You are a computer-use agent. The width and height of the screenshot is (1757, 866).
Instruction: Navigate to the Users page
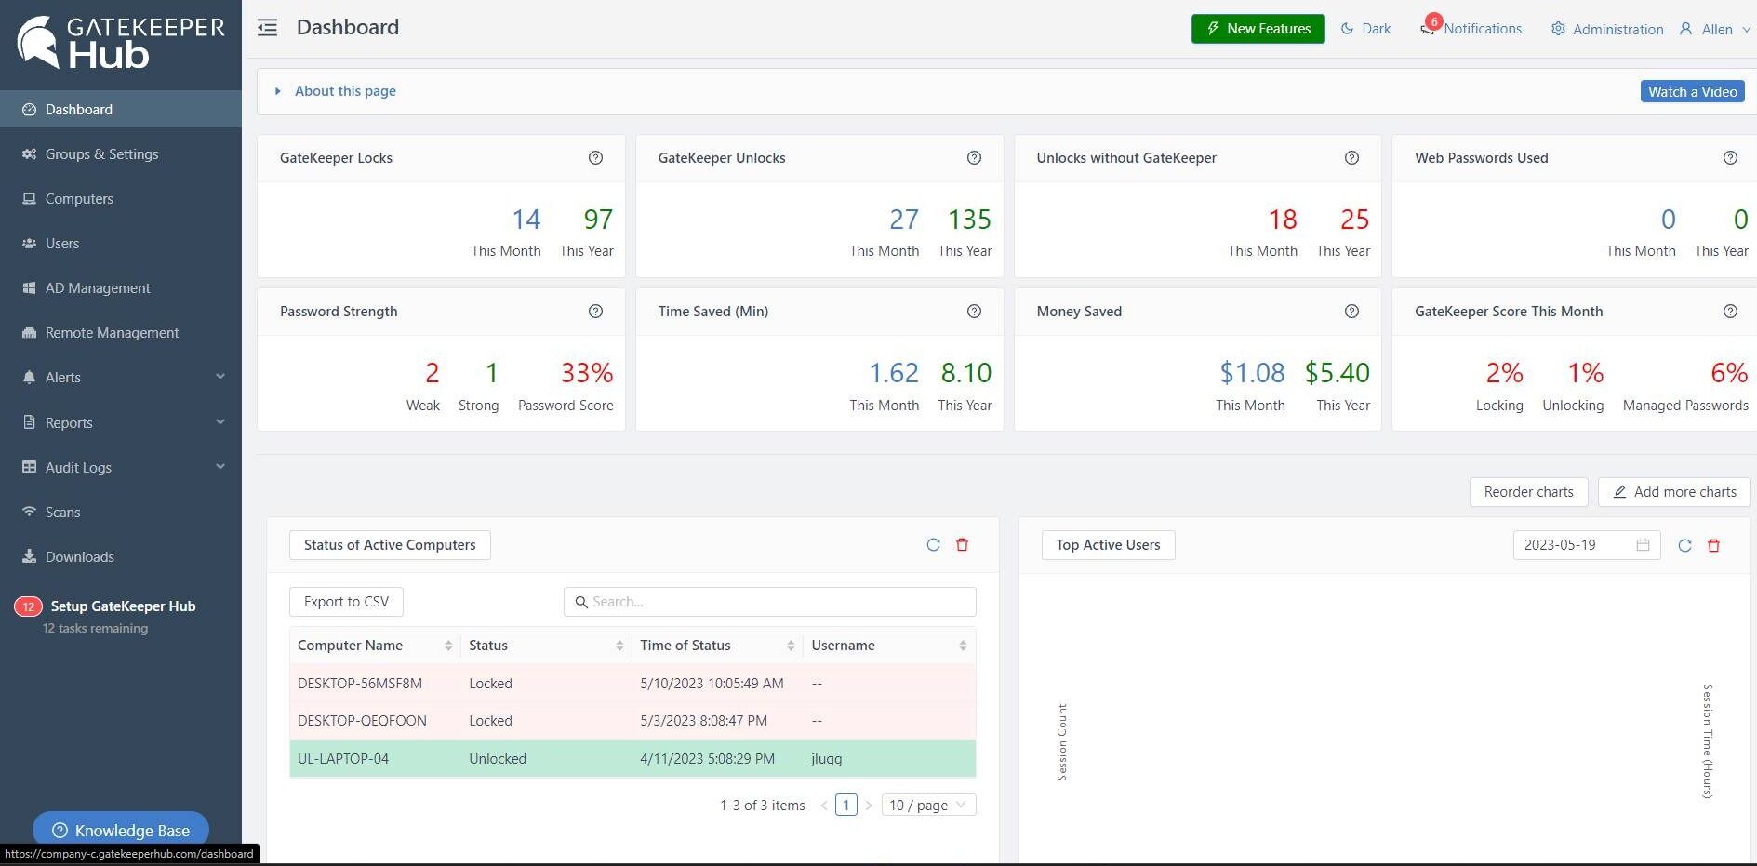click(x=61, y=243)
